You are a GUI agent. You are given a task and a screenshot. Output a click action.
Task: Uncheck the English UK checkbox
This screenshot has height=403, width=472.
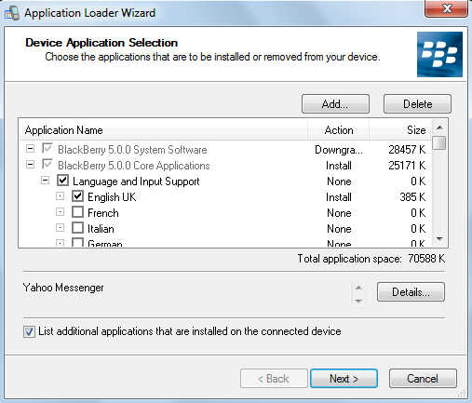pos(77,196)
